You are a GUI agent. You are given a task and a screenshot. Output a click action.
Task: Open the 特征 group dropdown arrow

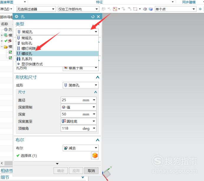(x=173, y=2)
